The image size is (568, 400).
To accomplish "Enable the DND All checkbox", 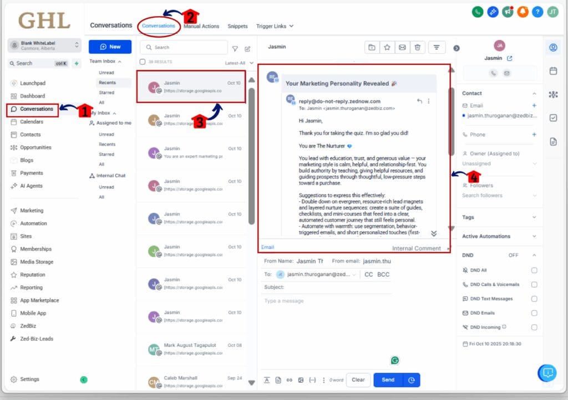I will coord(534,270).
